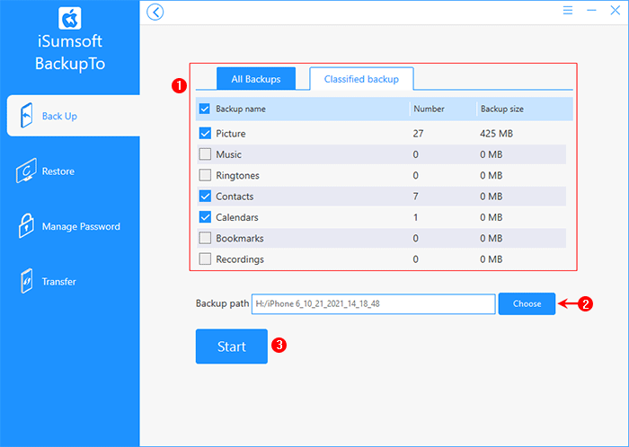Click the iSumsoft BackupTo title text
Screen dimensions: 629x447
[x=70, y=52]
